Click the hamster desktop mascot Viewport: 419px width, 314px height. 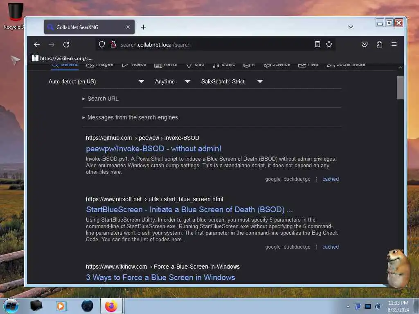(x=398, y=268)
